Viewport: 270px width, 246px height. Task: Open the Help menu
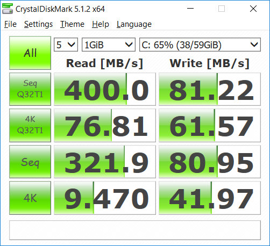point(101,24)
